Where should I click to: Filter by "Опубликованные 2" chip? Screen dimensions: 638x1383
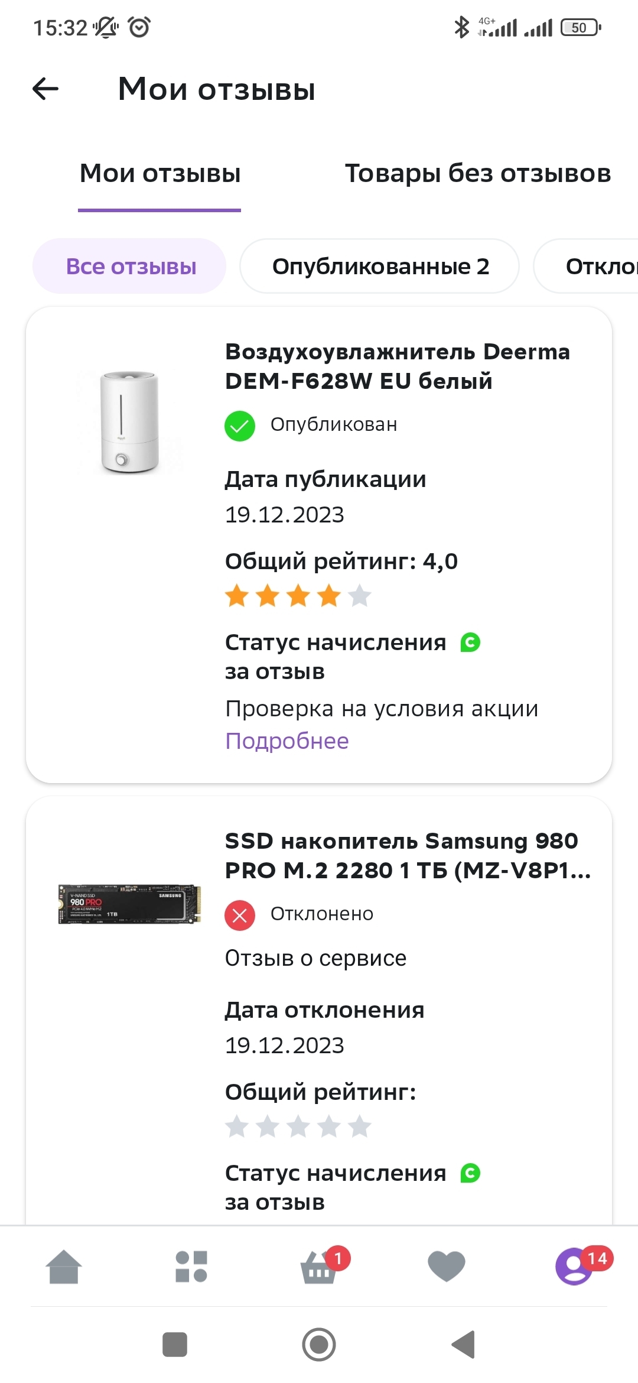pos(380,267)
